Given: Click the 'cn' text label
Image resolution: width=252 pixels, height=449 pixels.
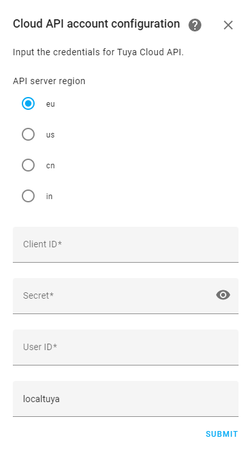Looking at the screenshot, I should tap(50, 166).
